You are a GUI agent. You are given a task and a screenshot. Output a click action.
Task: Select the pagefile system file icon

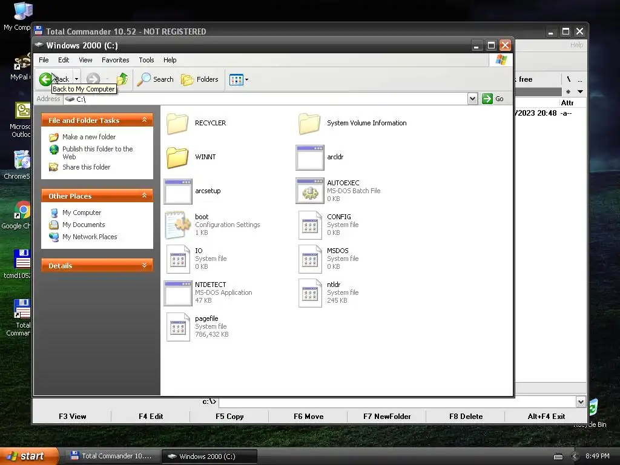point(178,327)
